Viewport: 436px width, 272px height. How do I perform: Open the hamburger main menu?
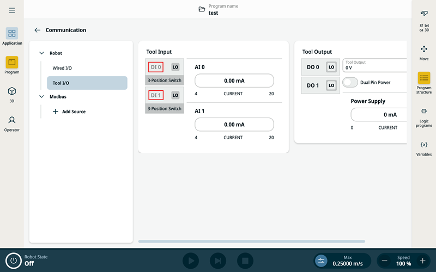click(12, 10)
